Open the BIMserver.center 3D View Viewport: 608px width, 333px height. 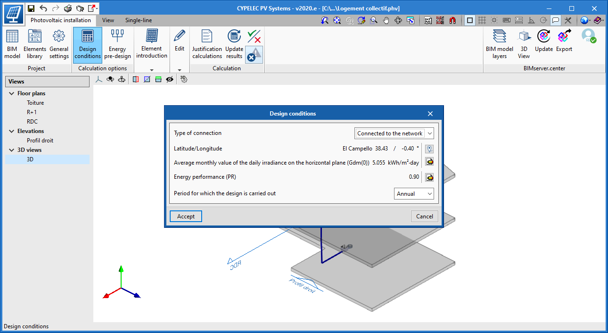524,45
